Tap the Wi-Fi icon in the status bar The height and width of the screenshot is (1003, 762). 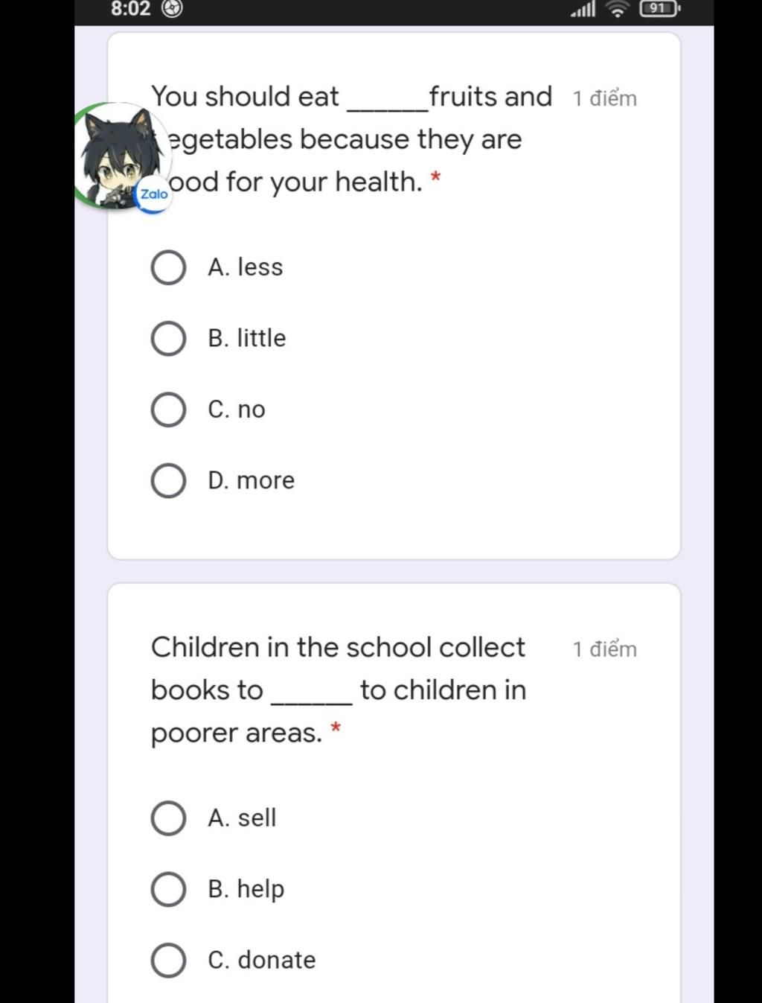click(617, 9)
